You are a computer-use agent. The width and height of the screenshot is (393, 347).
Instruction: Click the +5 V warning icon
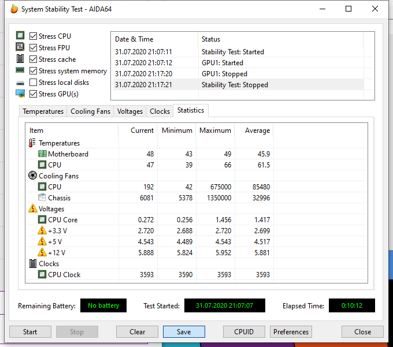click(42, 241)
